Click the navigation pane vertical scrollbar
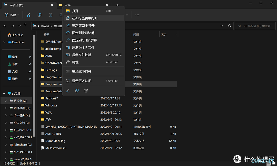The height and width of the screenshot is (166, 277). [34, 86]
